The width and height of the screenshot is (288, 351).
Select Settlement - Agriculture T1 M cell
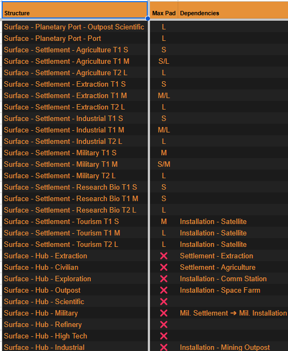point(74,61)
